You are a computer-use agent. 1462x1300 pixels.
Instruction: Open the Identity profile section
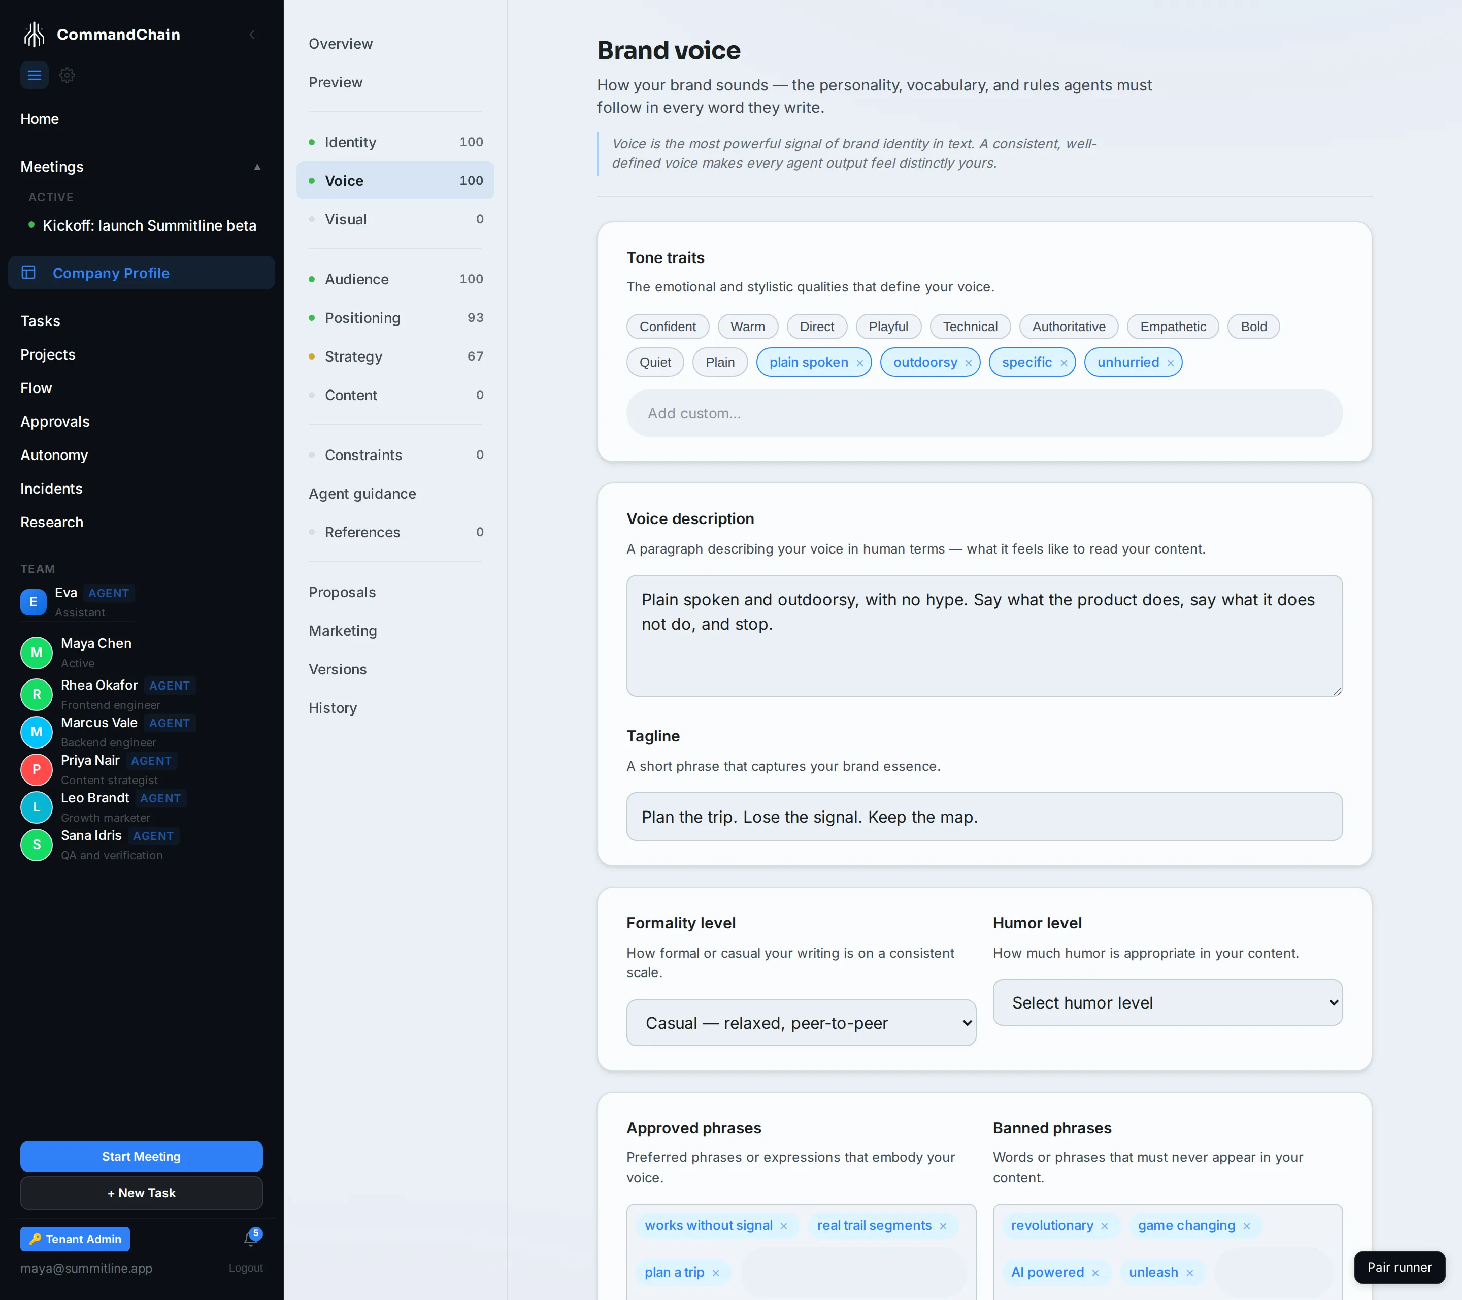[395, 142]
